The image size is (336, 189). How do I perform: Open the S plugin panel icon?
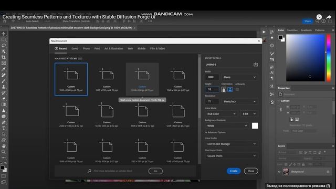[272, 102]
